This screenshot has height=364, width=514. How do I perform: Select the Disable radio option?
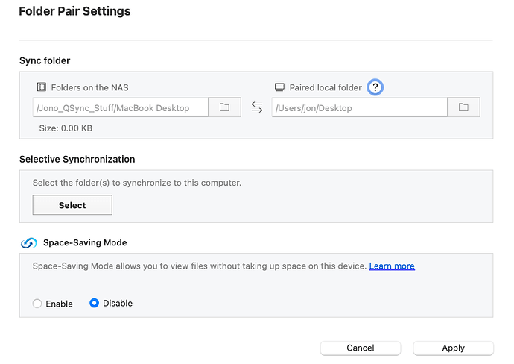pos(95,304)
